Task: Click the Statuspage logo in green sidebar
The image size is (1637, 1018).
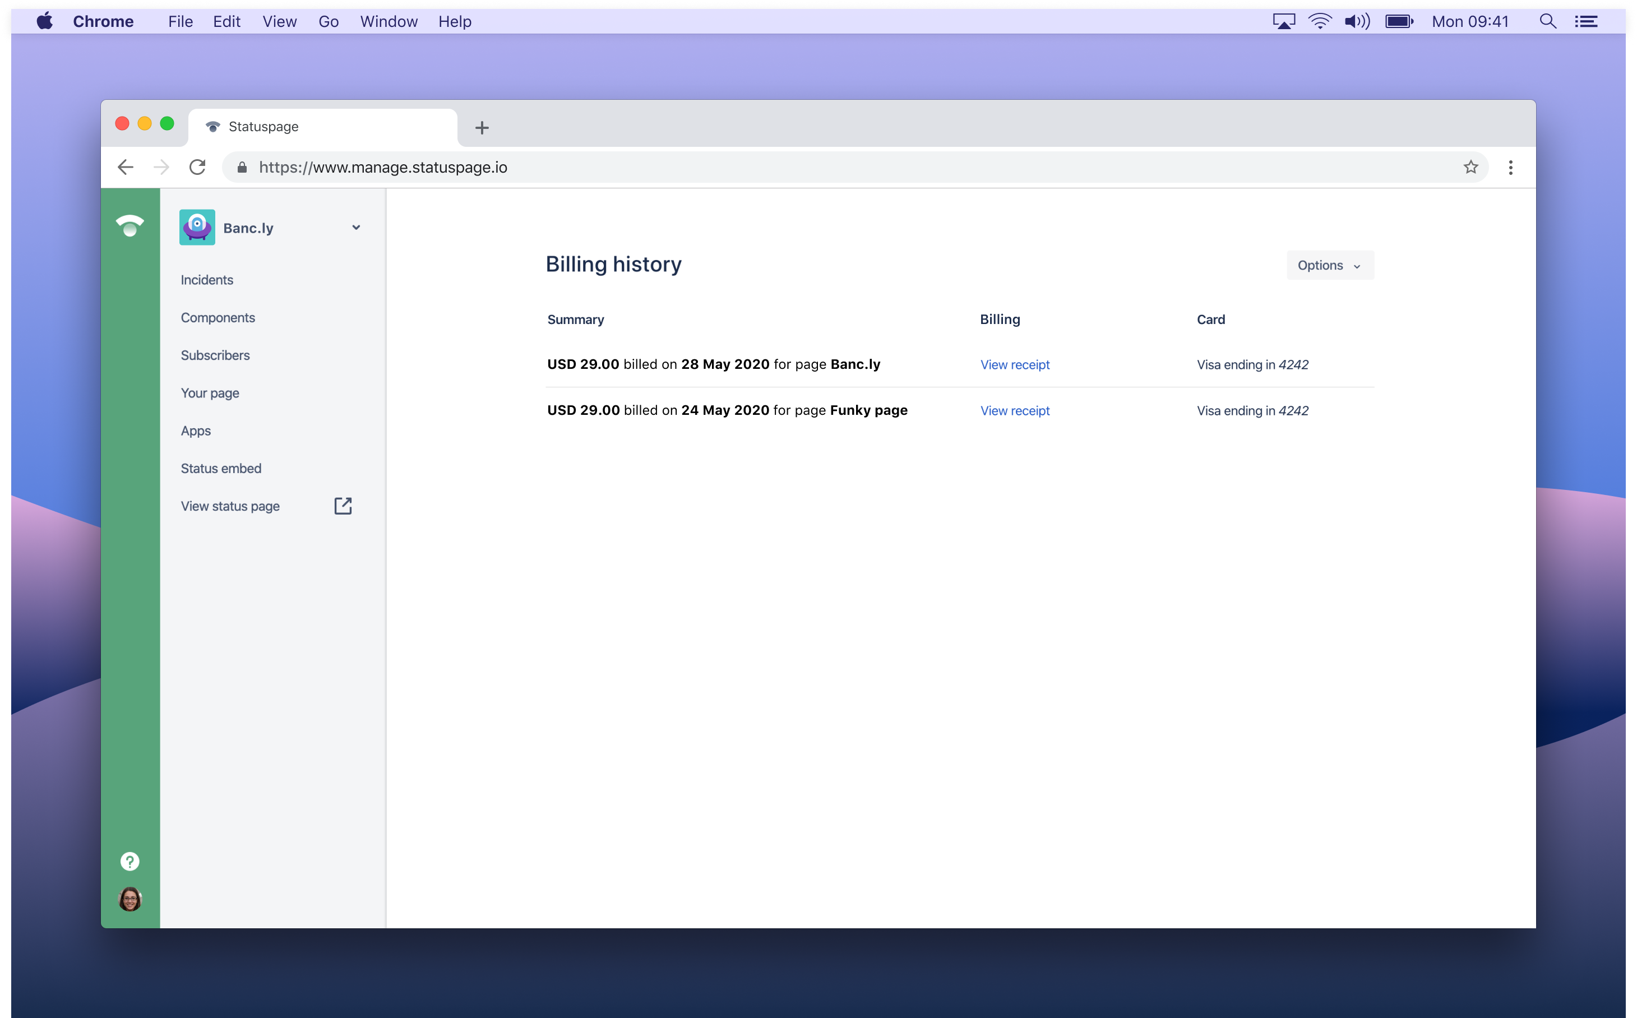Action: pos(130,225)
